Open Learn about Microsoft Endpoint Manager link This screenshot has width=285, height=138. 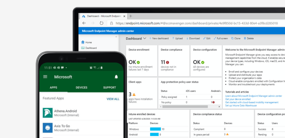(253, 96)
